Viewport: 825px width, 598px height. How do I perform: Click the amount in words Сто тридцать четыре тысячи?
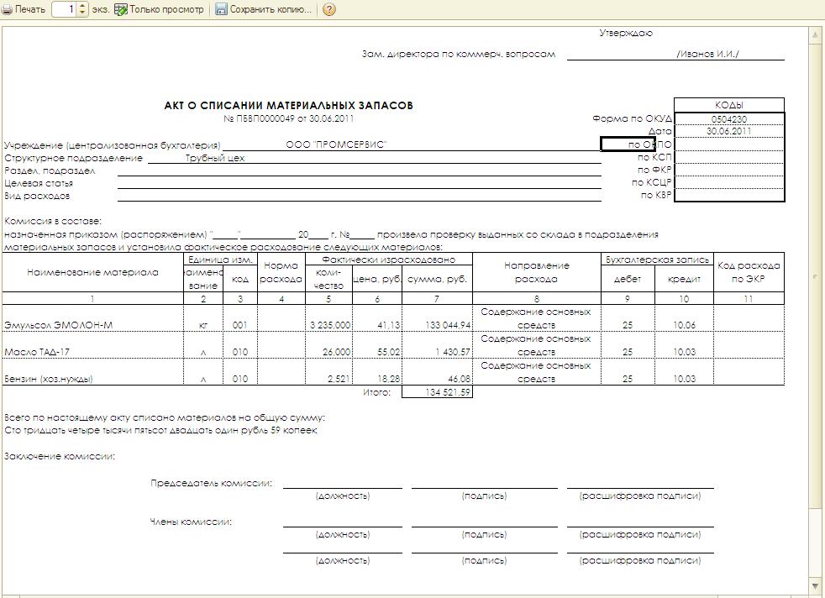pos(161,430)
